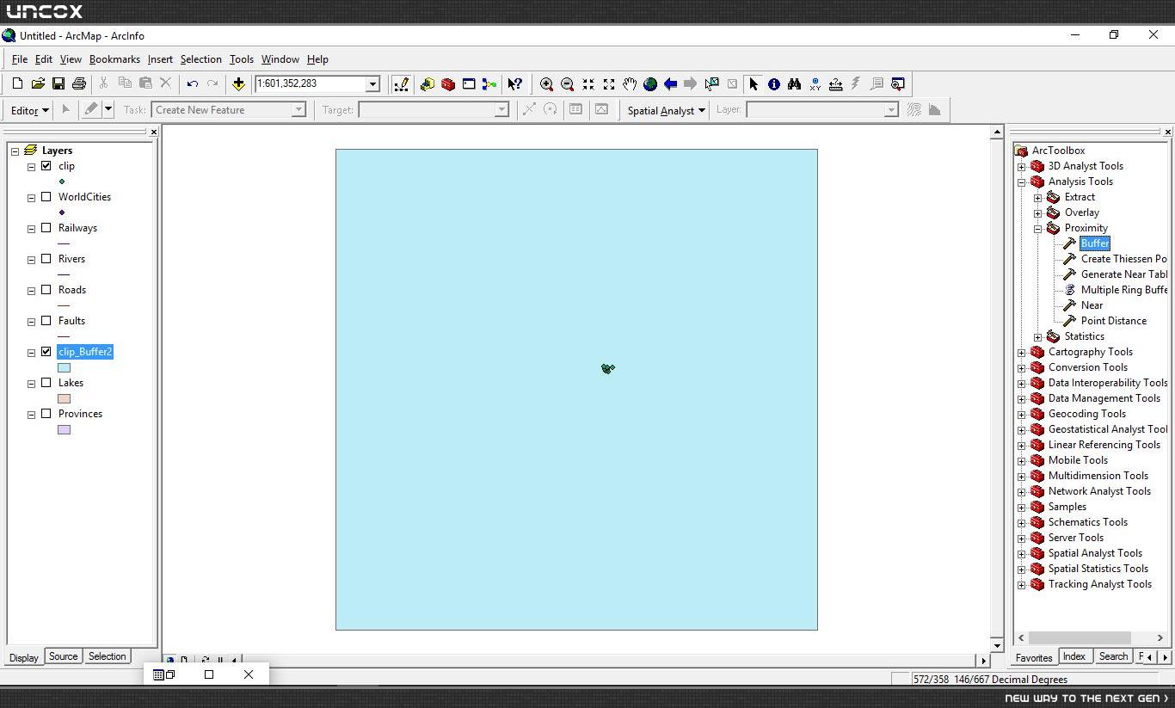
Task: Click the Full Extent globe icon
Action: (650, 83)
